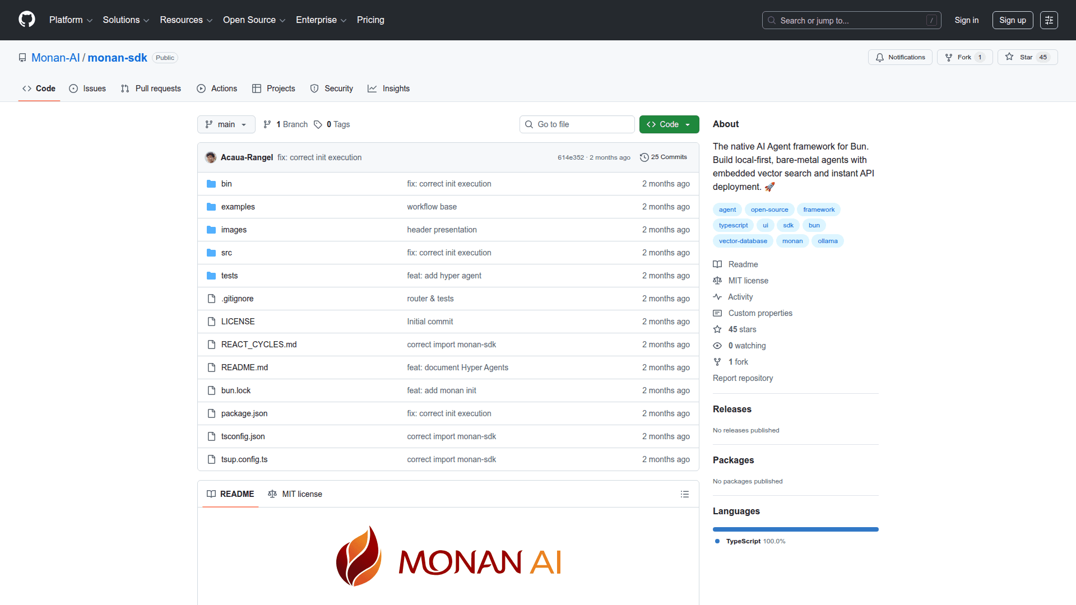Screen dimensions: 1076x605
Task: Click the branch icon next to 1 Branch
Action: click(x=267, y=124)
